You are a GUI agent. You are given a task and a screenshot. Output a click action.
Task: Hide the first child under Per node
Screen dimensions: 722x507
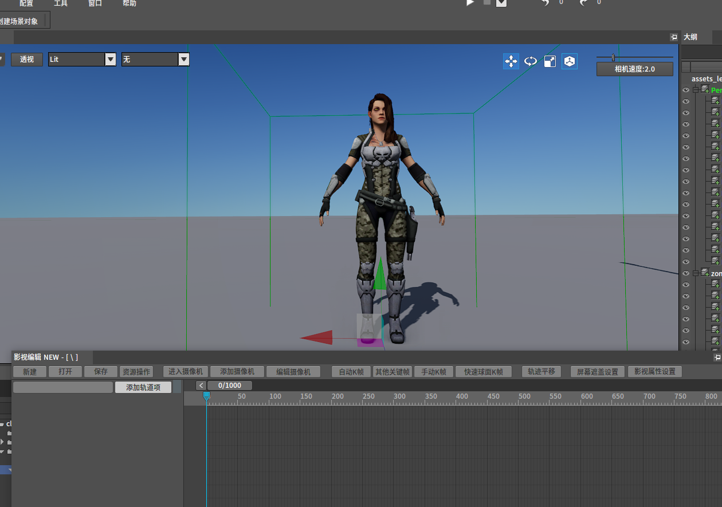point(686,101)
